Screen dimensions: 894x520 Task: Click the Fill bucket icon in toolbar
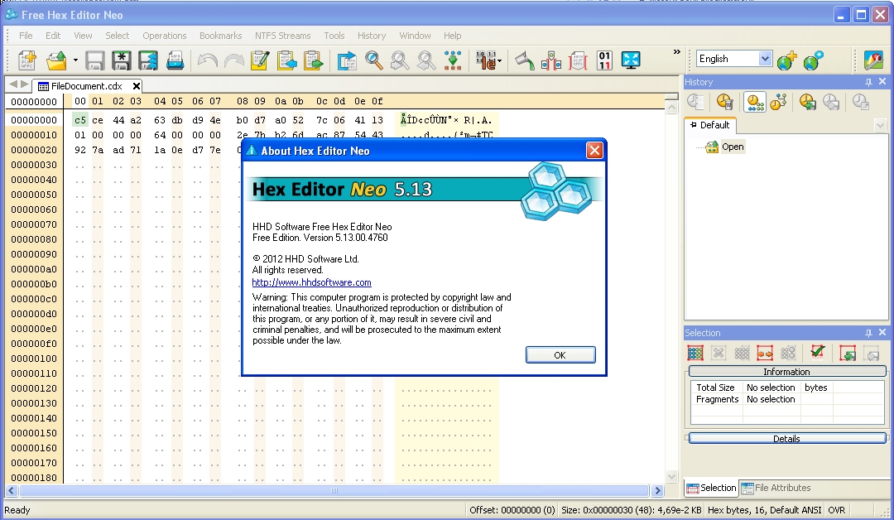[x=524, y=60]
